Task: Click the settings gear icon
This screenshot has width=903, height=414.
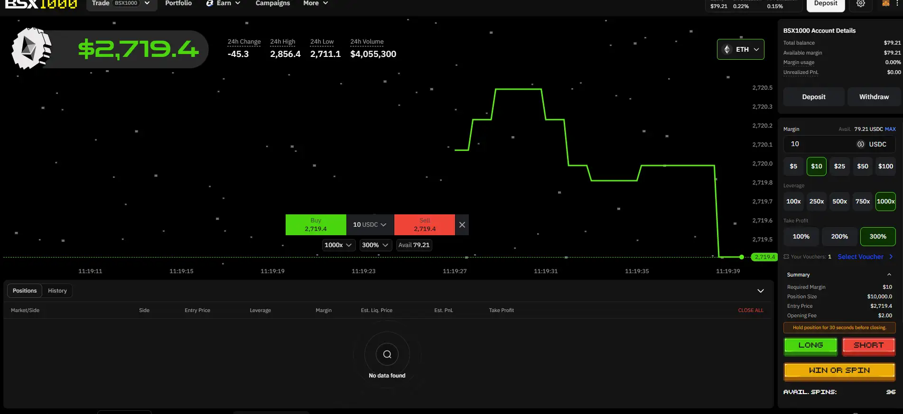Action: click(x=860, y=4)
